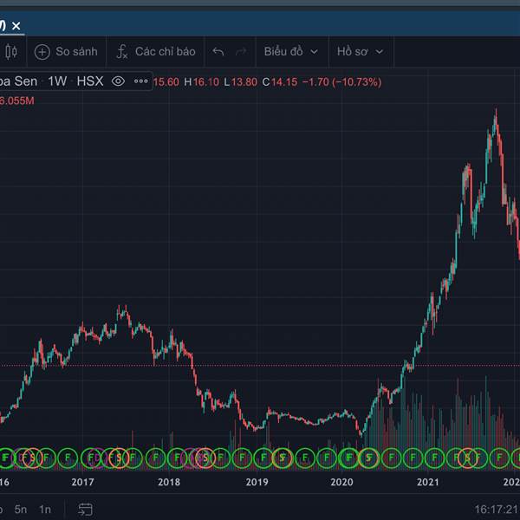520x520 pixels.
Task: Open the candlestick chart type selector
Action: point(11,52)
